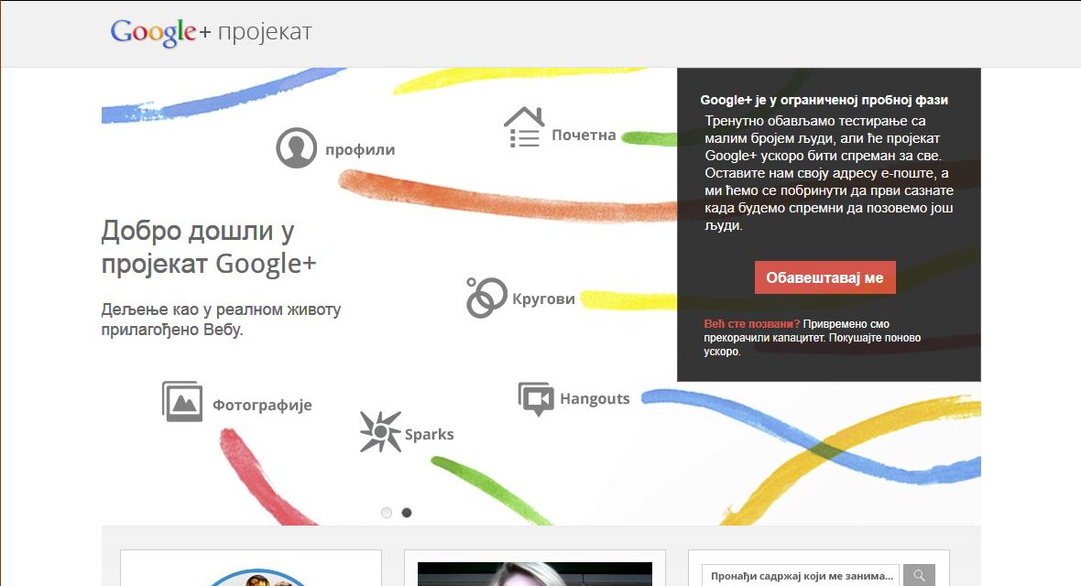1081x586 pixels.
Task: Click the Пронађи садржај search field
Action: (801, 576)
